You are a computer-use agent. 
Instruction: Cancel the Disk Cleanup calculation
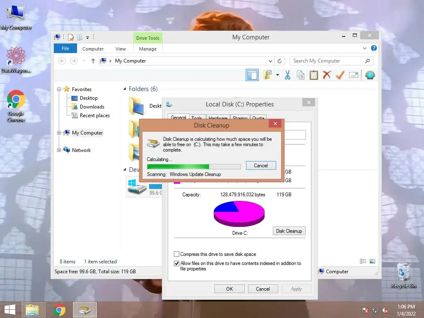coord(261,166)
